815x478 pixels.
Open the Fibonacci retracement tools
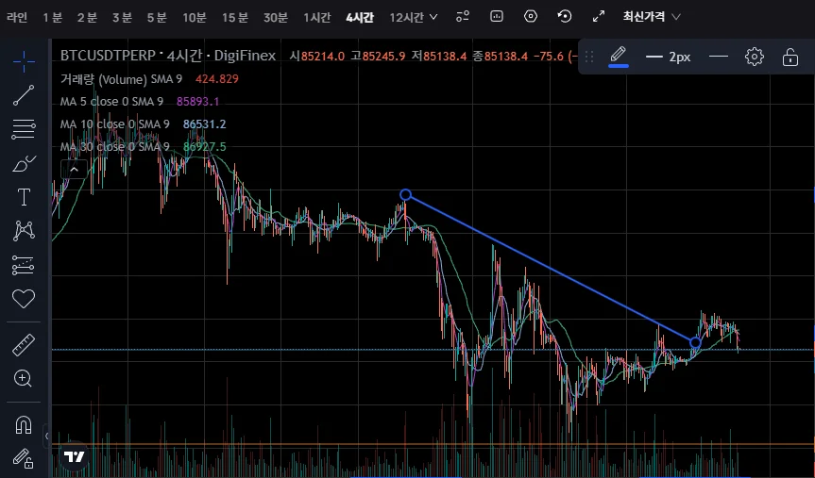(24, 129)
